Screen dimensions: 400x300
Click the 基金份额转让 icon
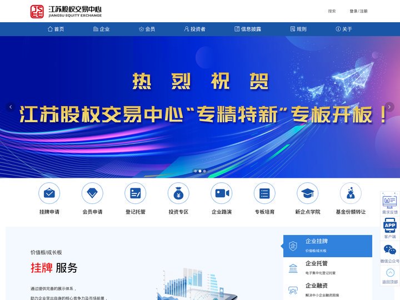coord(351,193)
